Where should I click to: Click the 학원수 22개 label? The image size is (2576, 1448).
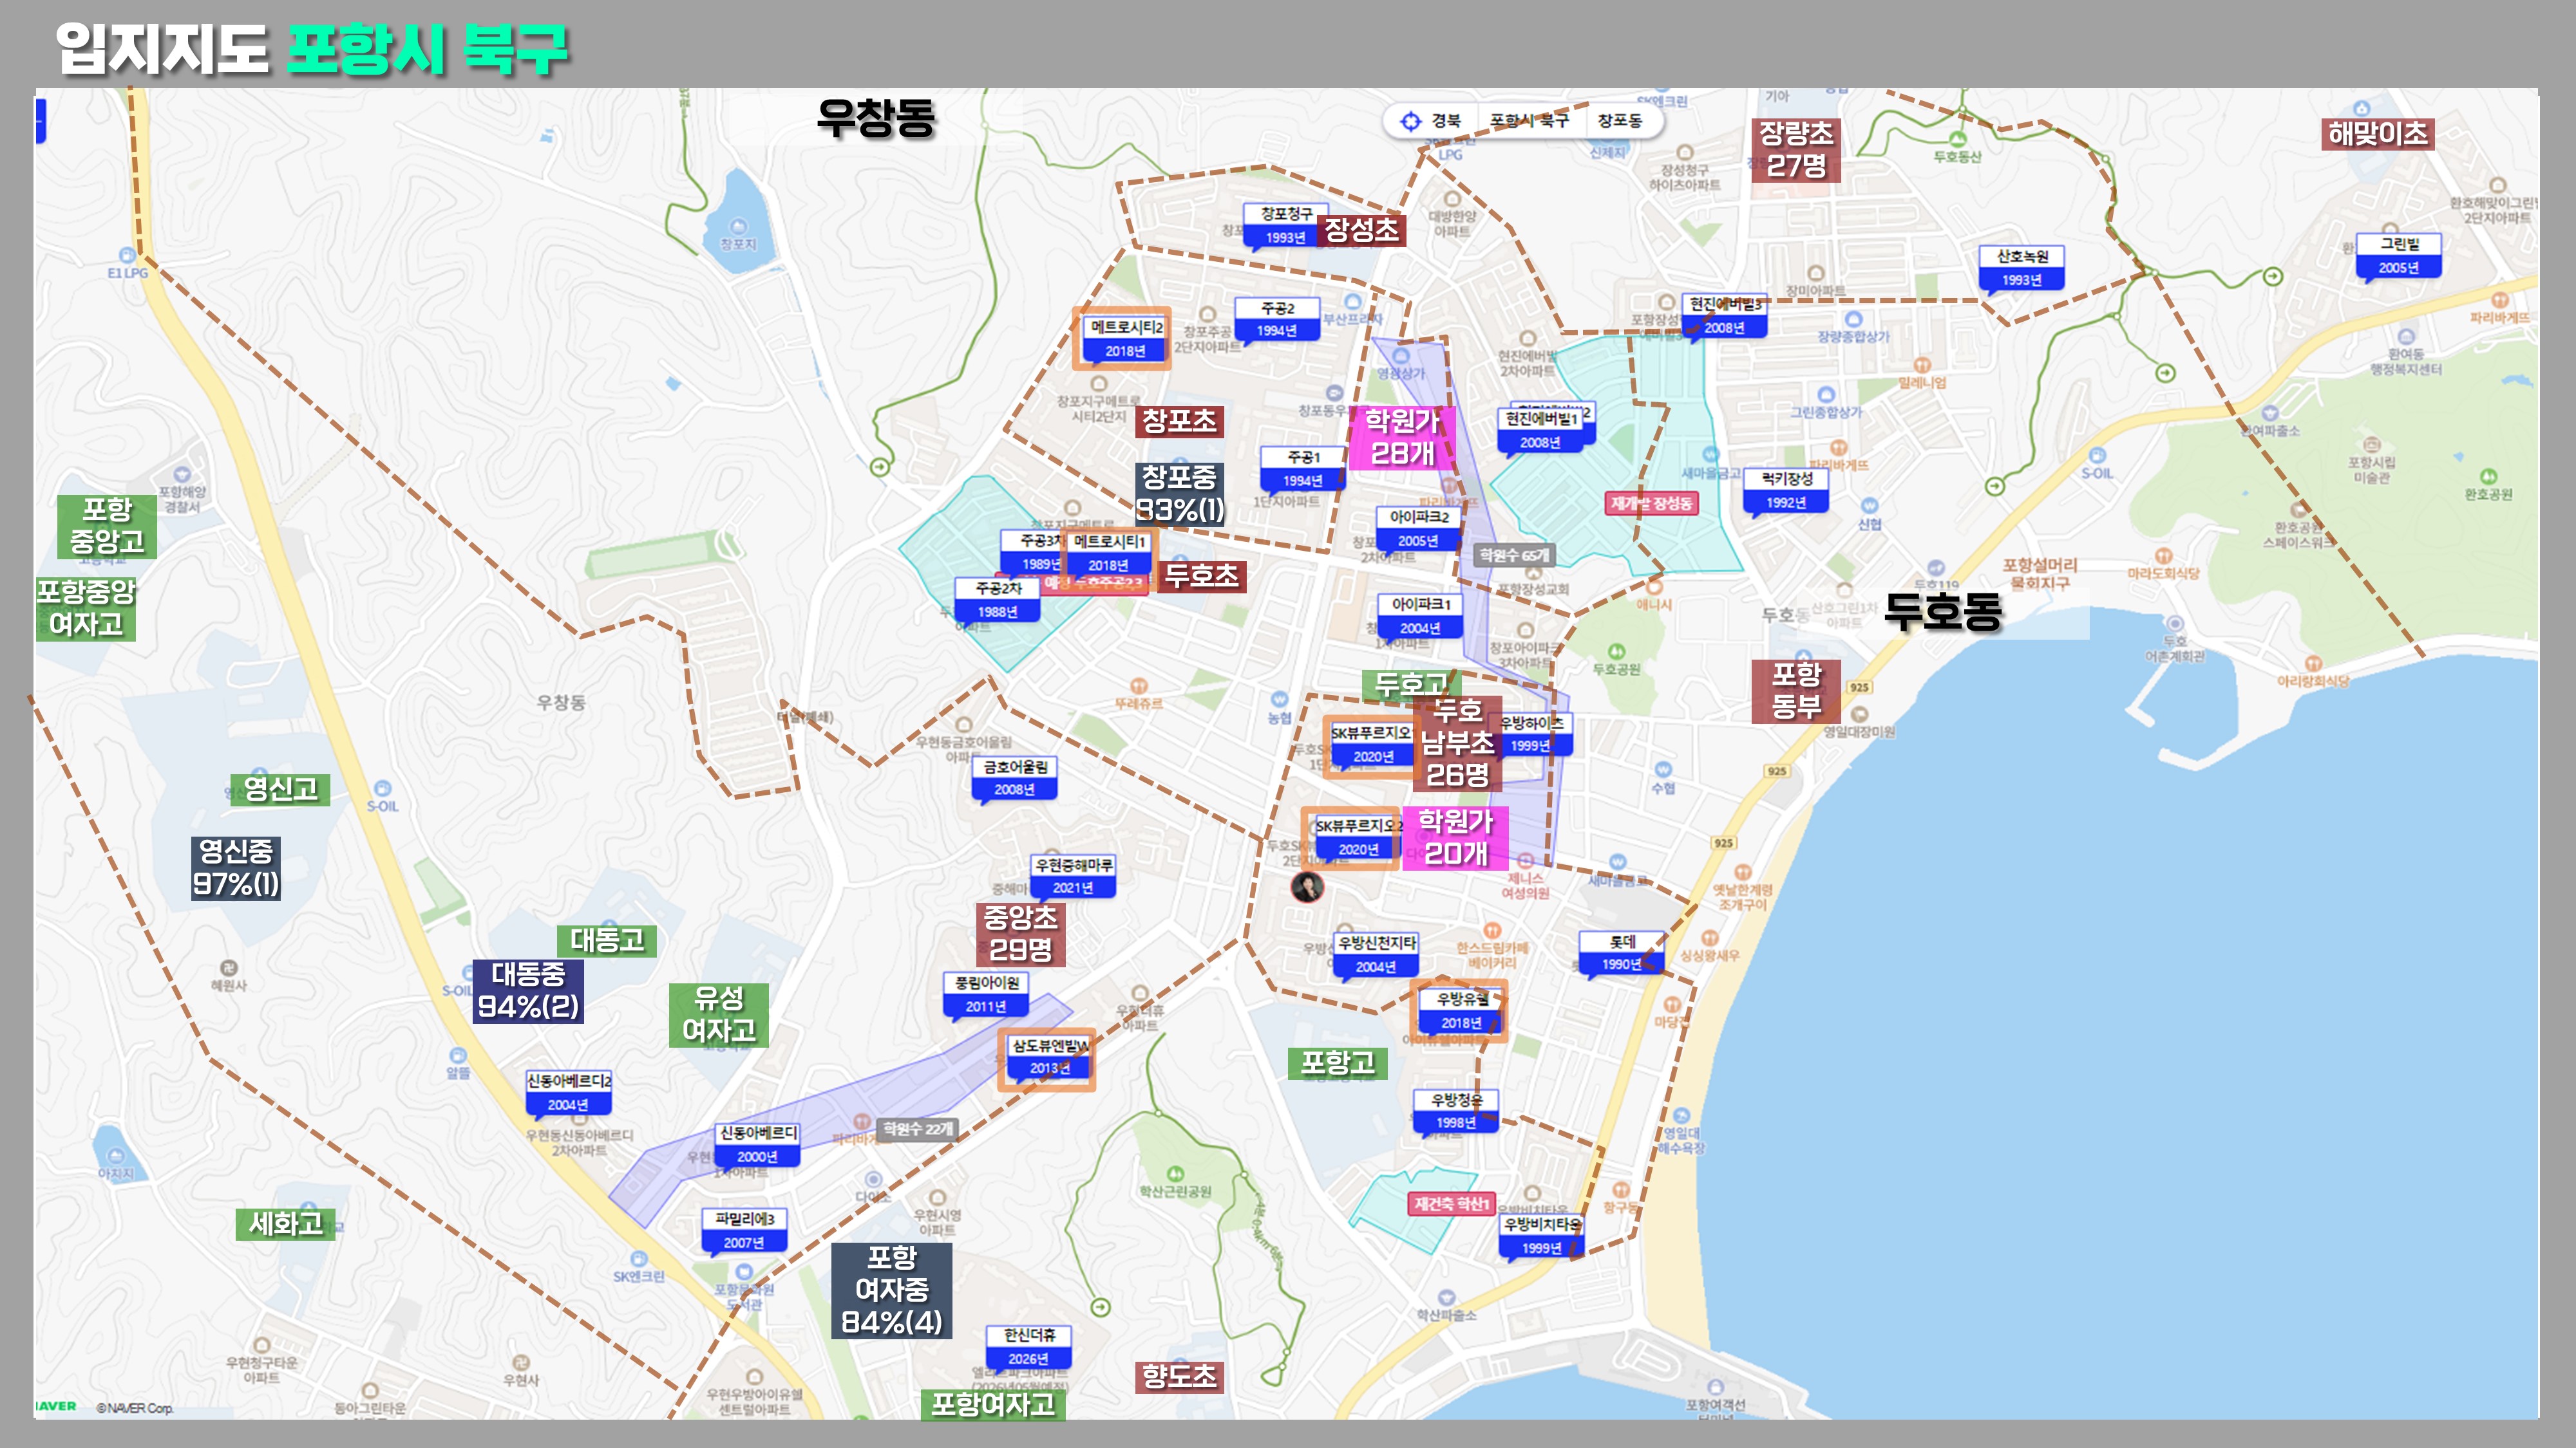pos(917,1129)
